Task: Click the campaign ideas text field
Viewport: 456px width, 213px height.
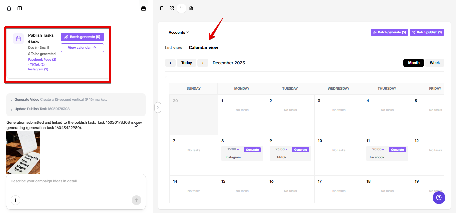Action: [x=76, y=181]
